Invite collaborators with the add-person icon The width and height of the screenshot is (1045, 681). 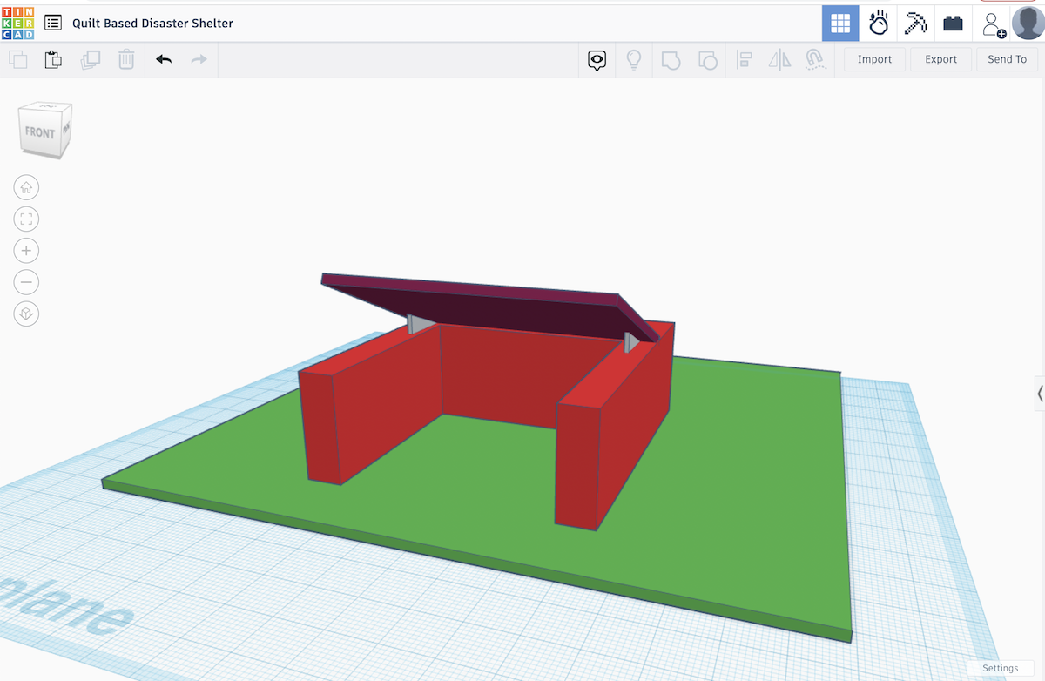point(993,24)
